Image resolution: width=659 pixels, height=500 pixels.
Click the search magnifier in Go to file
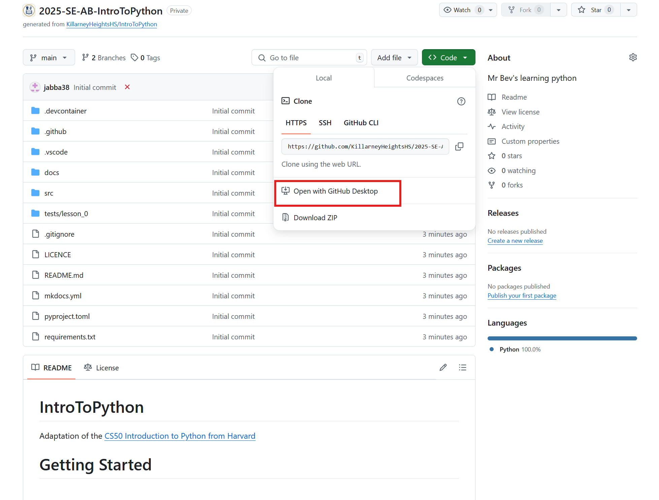[262, 58]
